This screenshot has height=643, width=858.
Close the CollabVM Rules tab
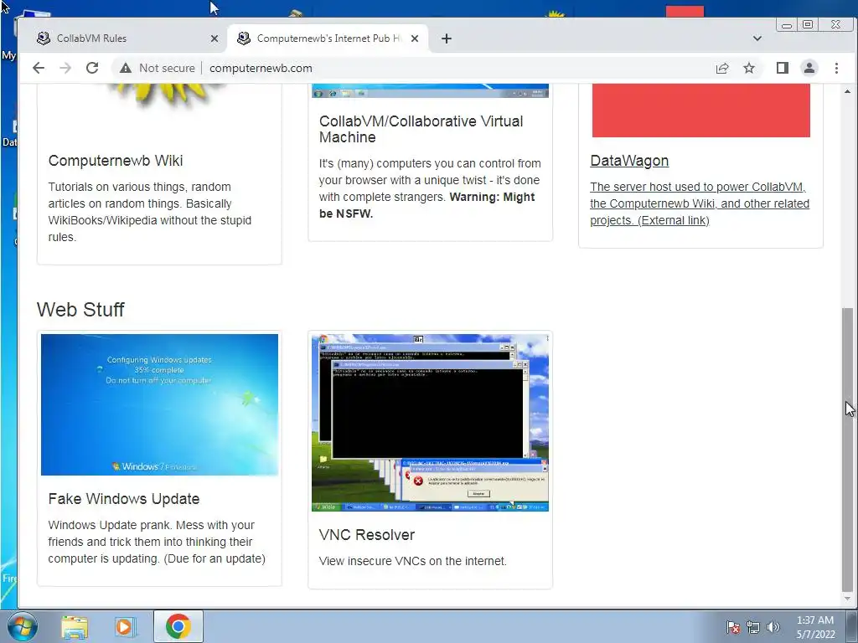click(214, 39)
